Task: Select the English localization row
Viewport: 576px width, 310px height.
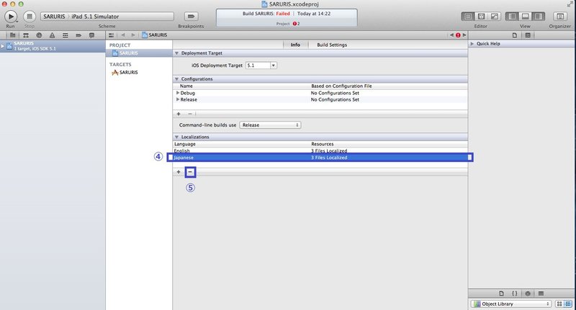Action: (x=320, y=151)
